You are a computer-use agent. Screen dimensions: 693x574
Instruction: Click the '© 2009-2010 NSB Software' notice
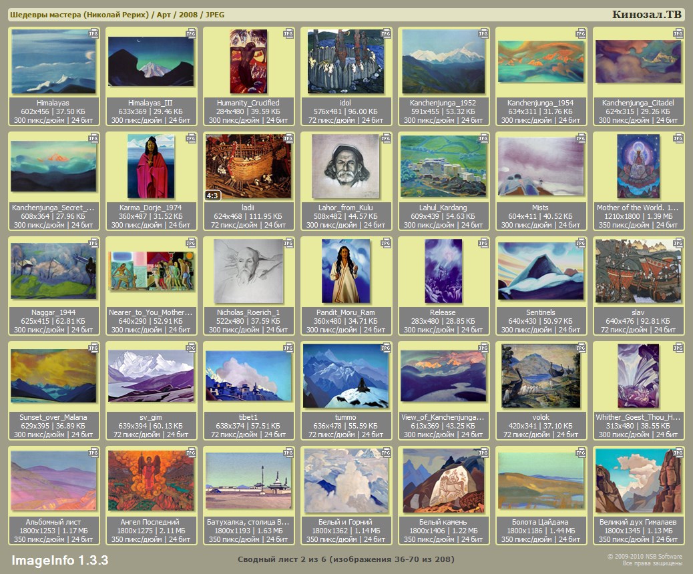click(x=644, y=557)
